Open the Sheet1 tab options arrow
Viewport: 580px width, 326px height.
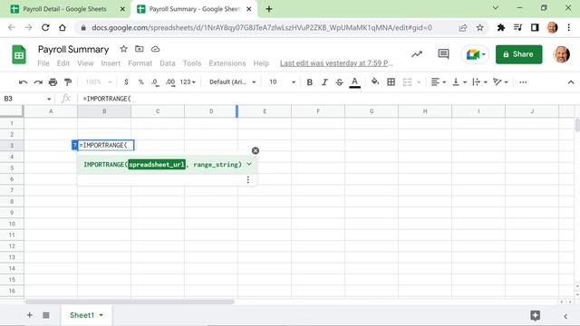[x=101, y=315]
